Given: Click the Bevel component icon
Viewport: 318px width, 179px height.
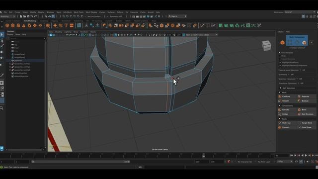Looking at the screenshot, I should point(299,109).
